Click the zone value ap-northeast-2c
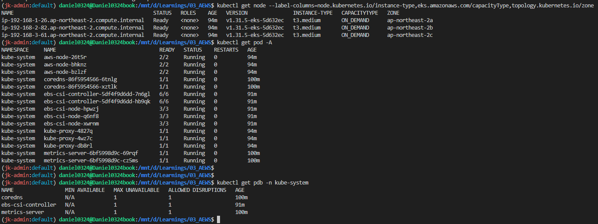The height and width of the screenshot is (224, 598). pos(410,35)
